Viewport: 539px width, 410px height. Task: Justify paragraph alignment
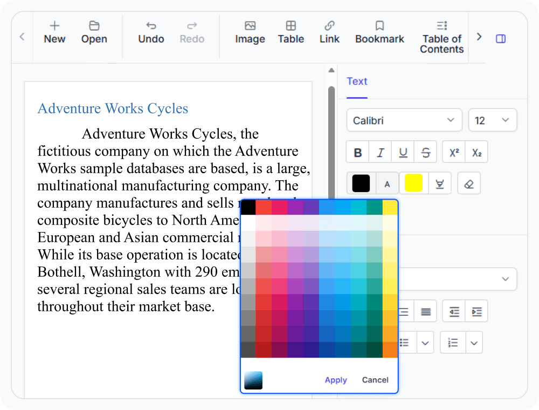tap(426, 312)
